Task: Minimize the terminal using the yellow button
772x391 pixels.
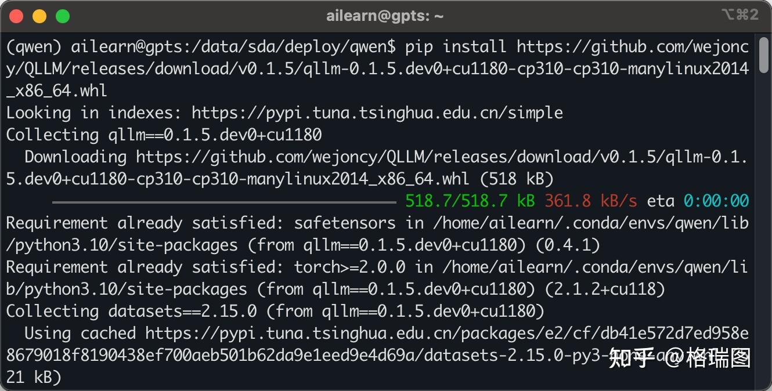Action: pos(39,16)
